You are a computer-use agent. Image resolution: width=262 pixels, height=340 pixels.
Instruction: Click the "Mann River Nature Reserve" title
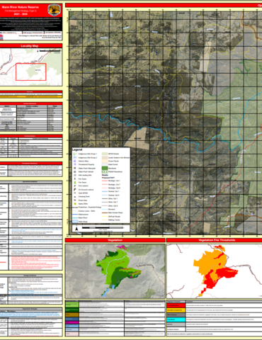coord(21,7)
